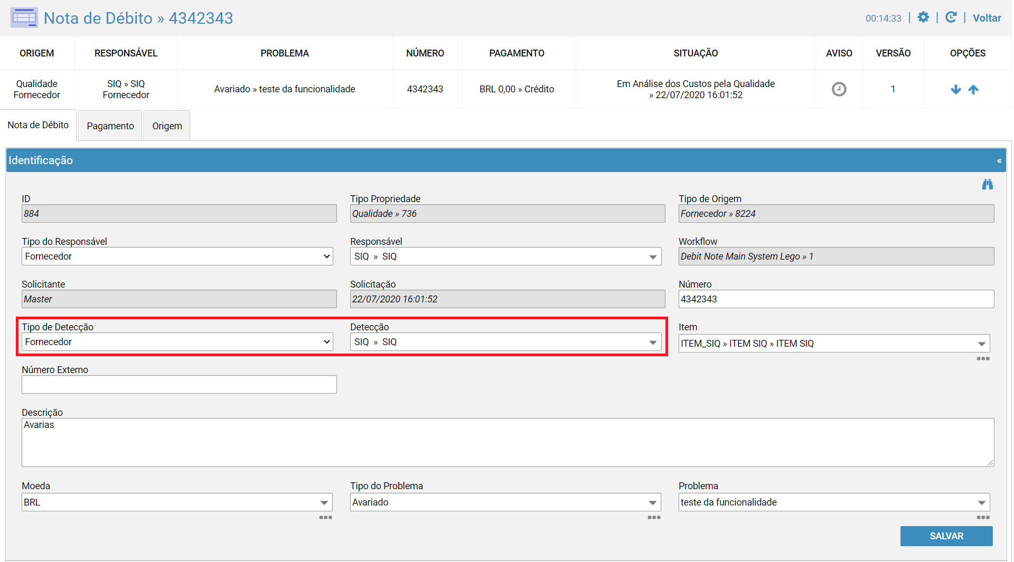This screenshot has height=562, width=1014.
Task: Click the Identificação panel header
Action: [506, 160]
